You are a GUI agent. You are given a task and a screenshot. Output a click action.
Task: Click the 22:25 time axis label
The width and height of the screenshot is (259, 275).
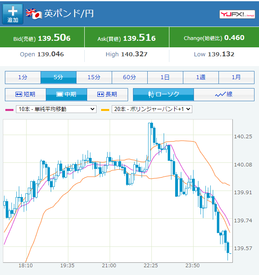[151, 266]
